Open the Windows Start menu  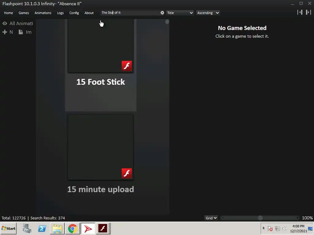coord(8,228)
